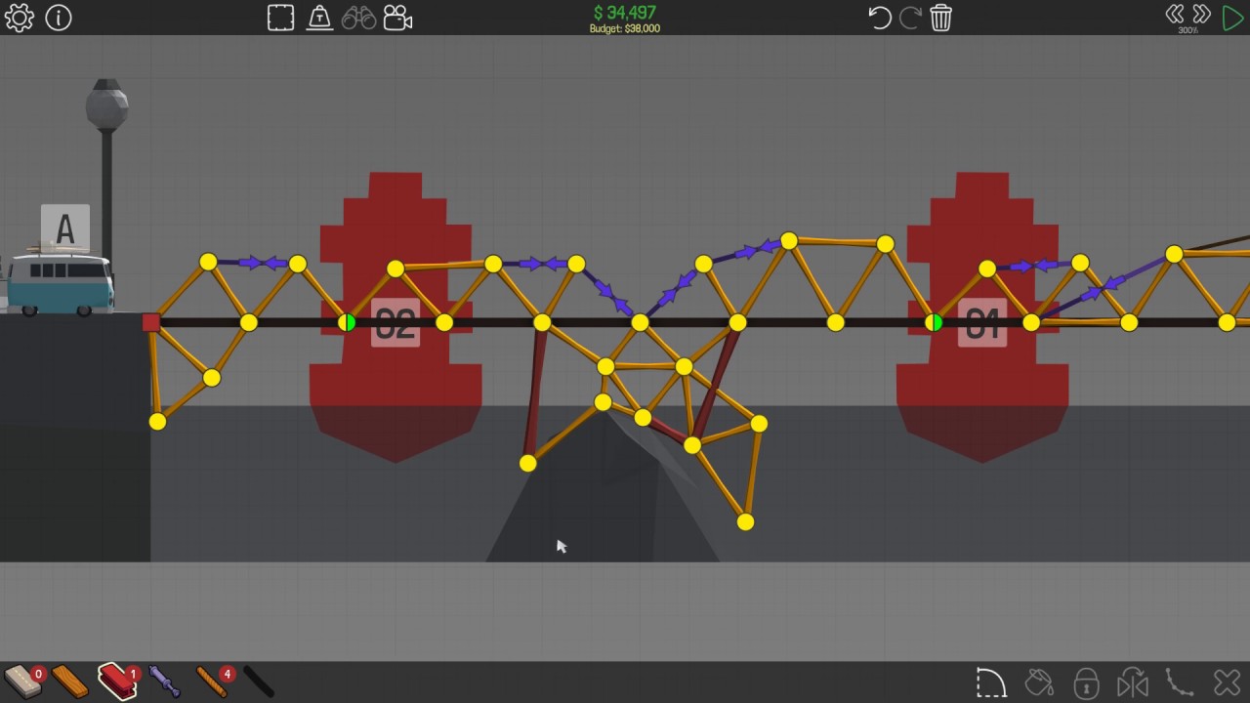Click the green split joint near boat 02
1250x703 pixels.
click(347, 322)
